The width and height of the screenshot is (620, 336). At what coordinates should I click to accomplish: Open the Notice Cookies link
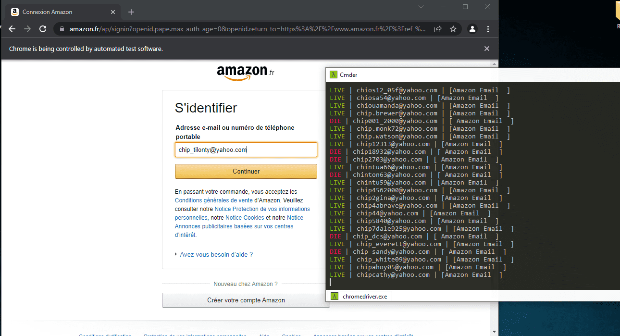(245, 218)
